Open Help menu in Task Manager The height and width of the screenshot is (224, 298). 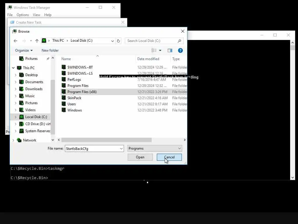click(48, 15)
